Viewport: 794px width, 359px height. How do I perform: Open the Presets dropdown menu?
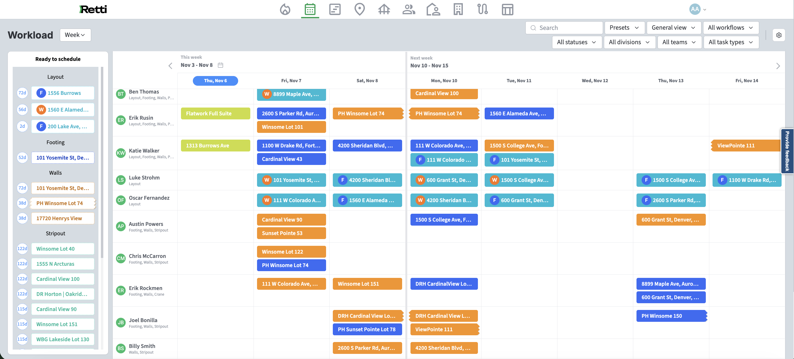pyautogui.click(x=624, y=27)
